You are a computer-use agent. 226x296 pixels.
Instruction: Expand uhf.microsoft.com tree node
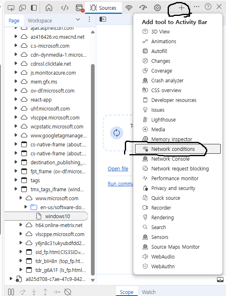click(16, 108)
